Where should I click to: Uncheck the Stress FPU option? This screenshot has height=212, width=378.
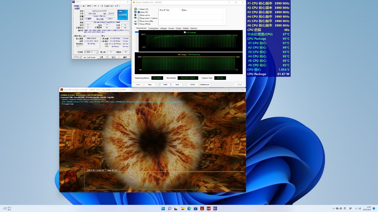[139, 12]
